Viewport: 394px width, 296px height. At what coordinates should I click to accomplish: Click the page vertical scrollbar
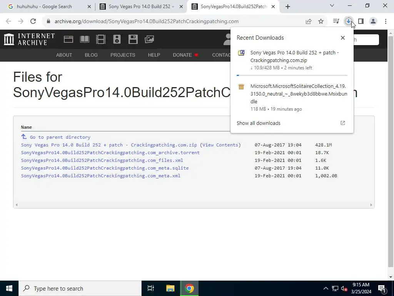[x=391, y=151]
